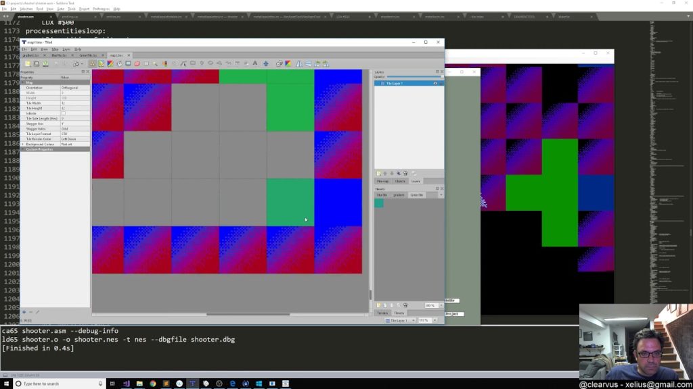This screenshot has height=389, width=693.
Task: Add a new layer in Layers panel
Action: coord(378,174)
